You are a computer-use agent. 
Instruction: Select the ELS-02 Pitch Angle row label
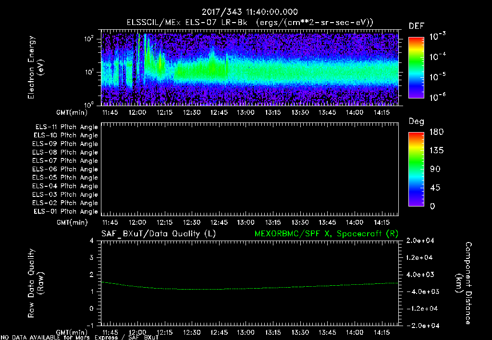(x=65, y=203)
